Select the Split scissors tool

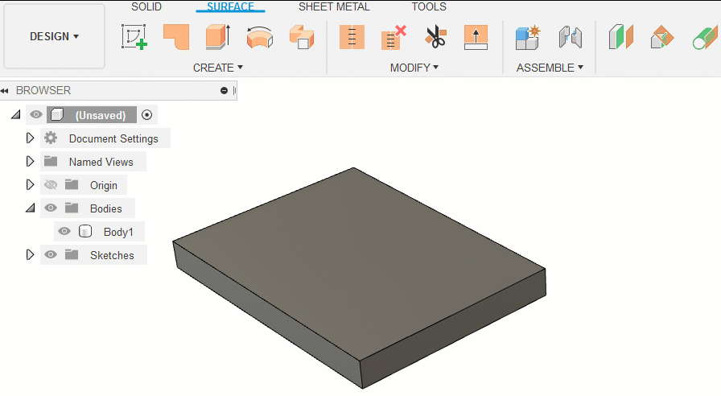[x=435, y=37]
